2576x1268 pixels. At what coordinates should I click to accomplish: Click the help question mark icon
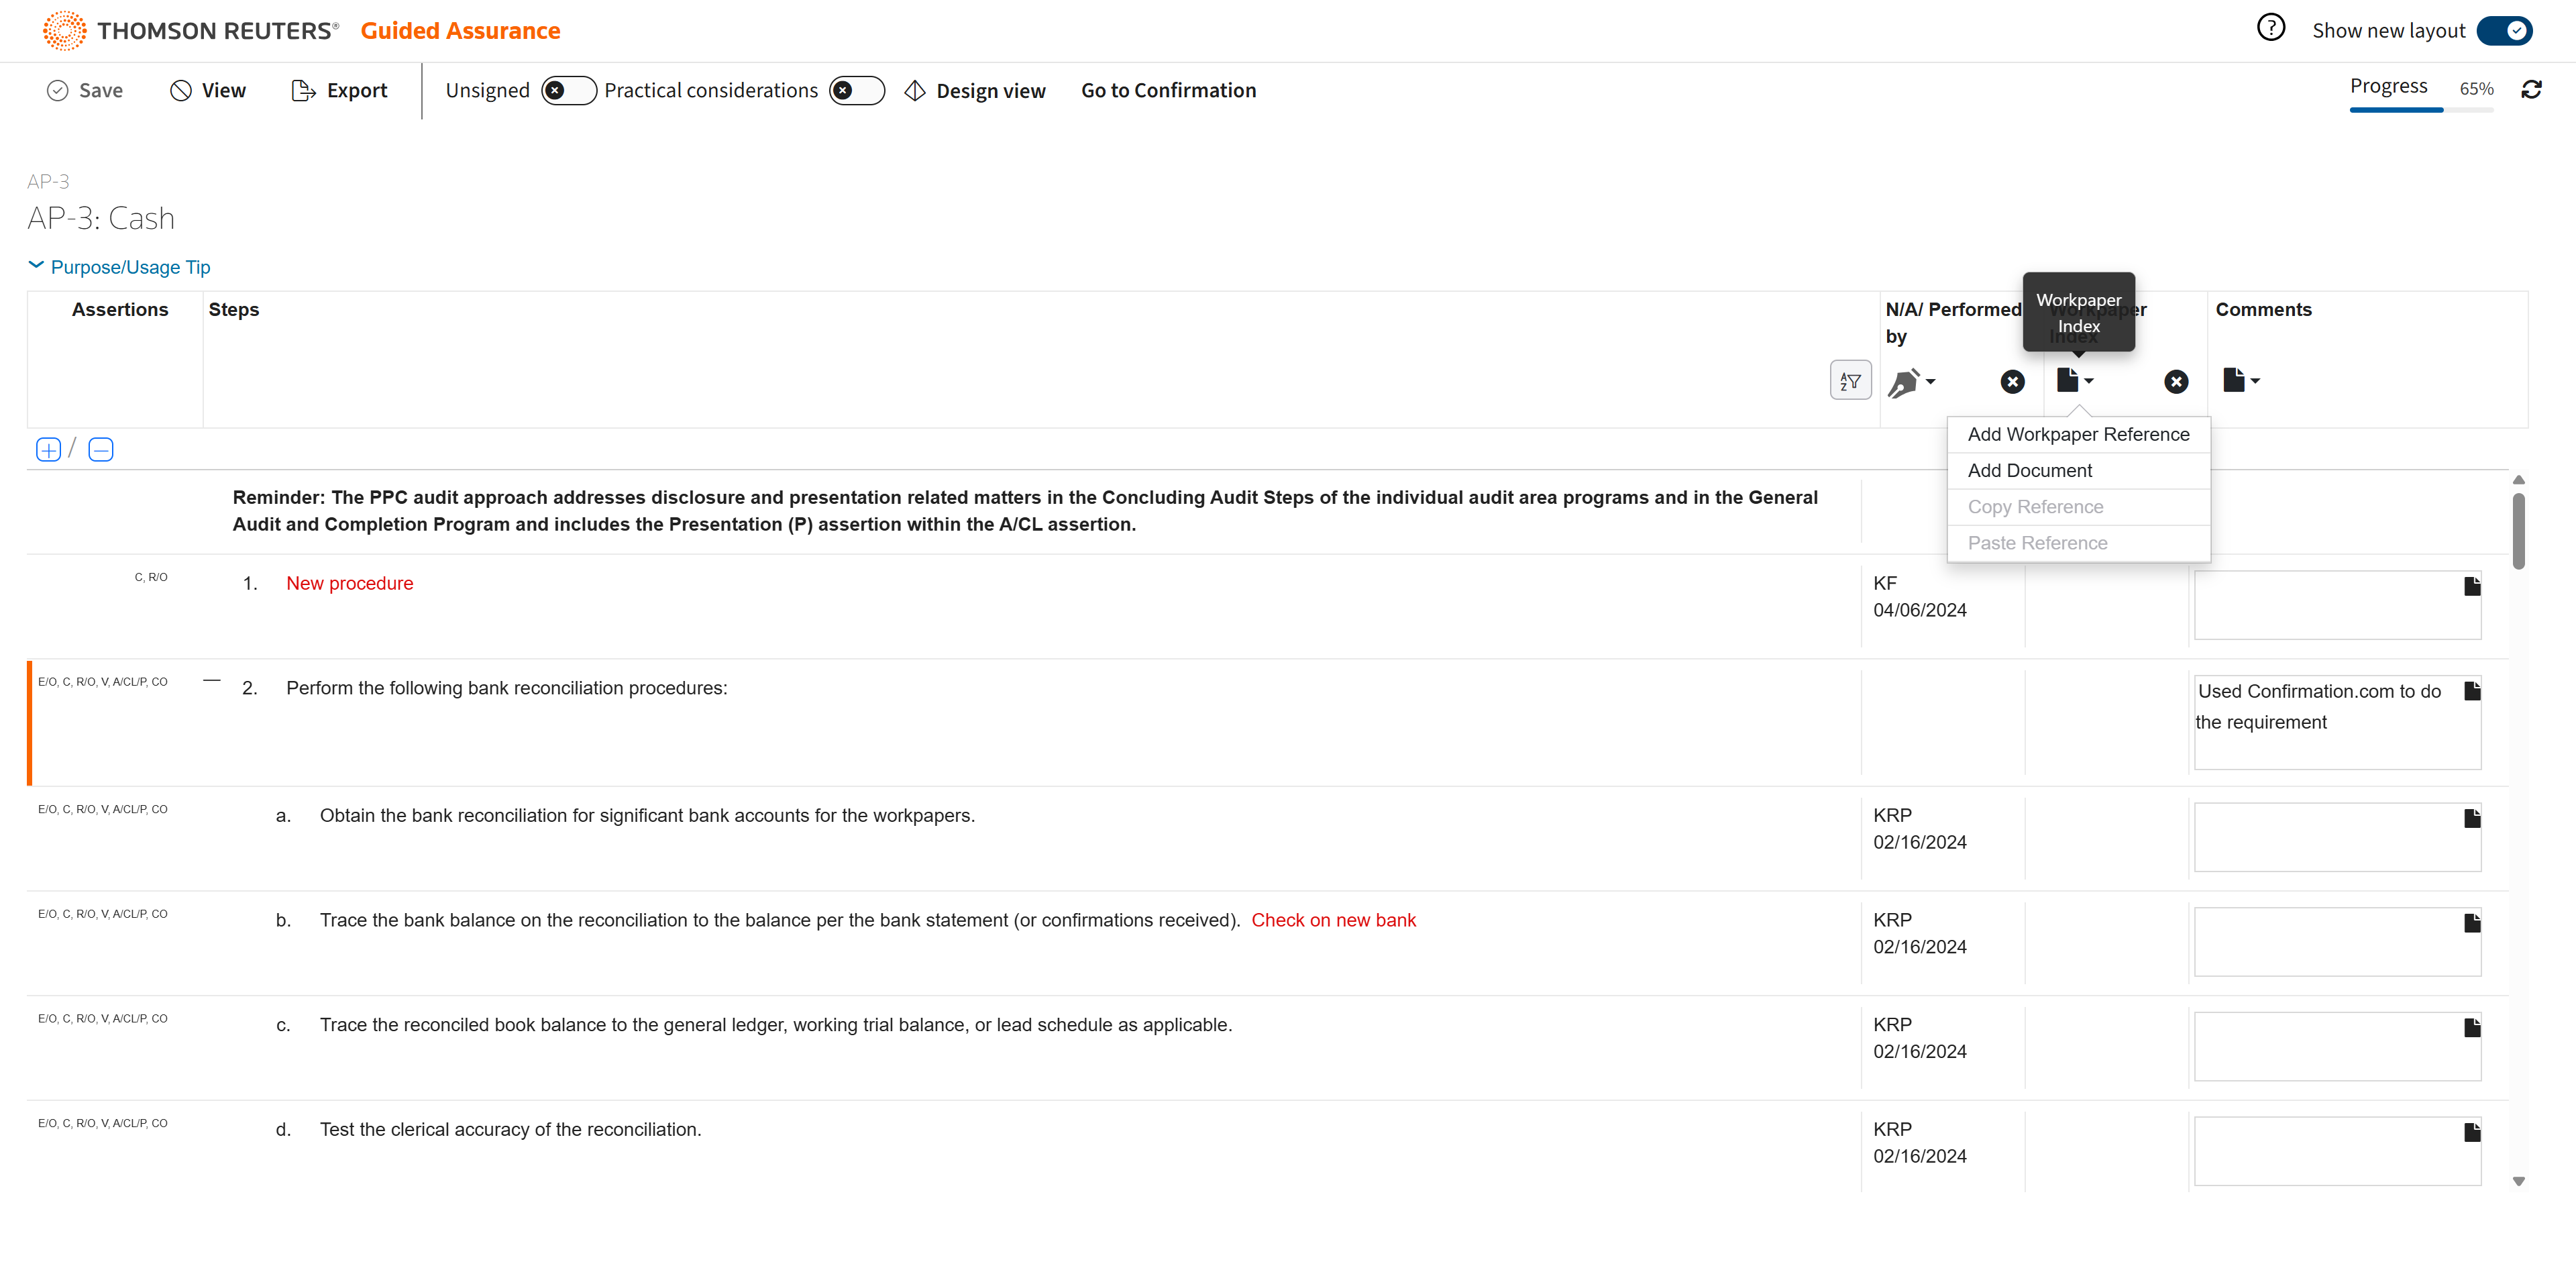click(2270, 28)
